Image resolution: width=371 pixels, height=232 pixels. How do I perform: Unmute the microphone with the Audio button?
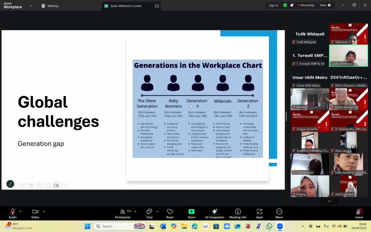click(x=13, y=212)
